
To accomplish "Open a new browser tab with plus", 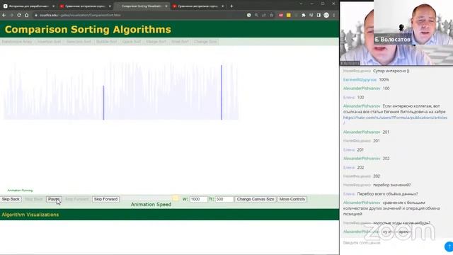I will (x=231, y=6).
